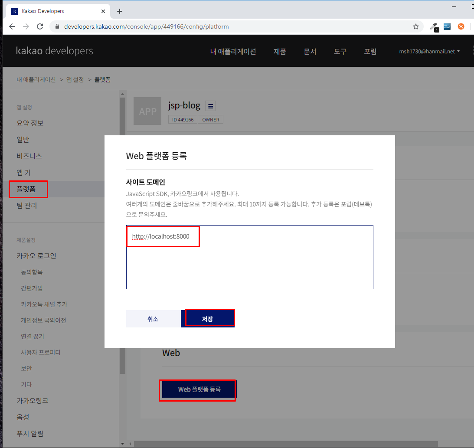Open the app list icon next to jsp-blog
This screenshot has height=448, width=474.
(210, 106)
